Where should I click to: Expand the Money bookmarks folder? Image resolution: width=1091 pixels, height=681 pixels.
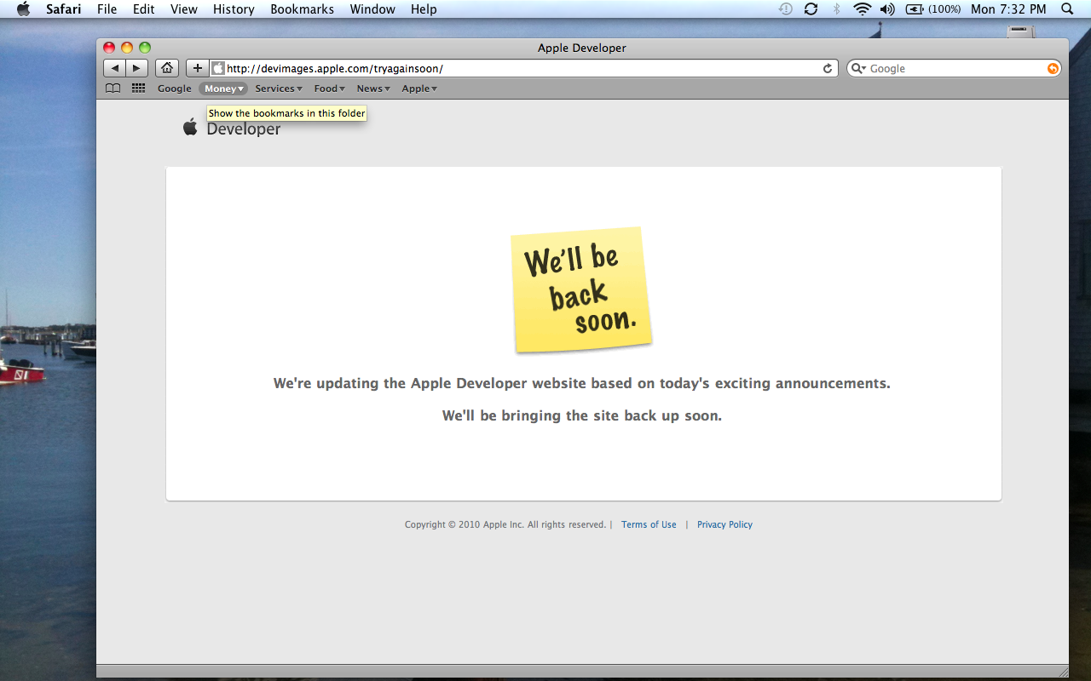click(224, 89)
